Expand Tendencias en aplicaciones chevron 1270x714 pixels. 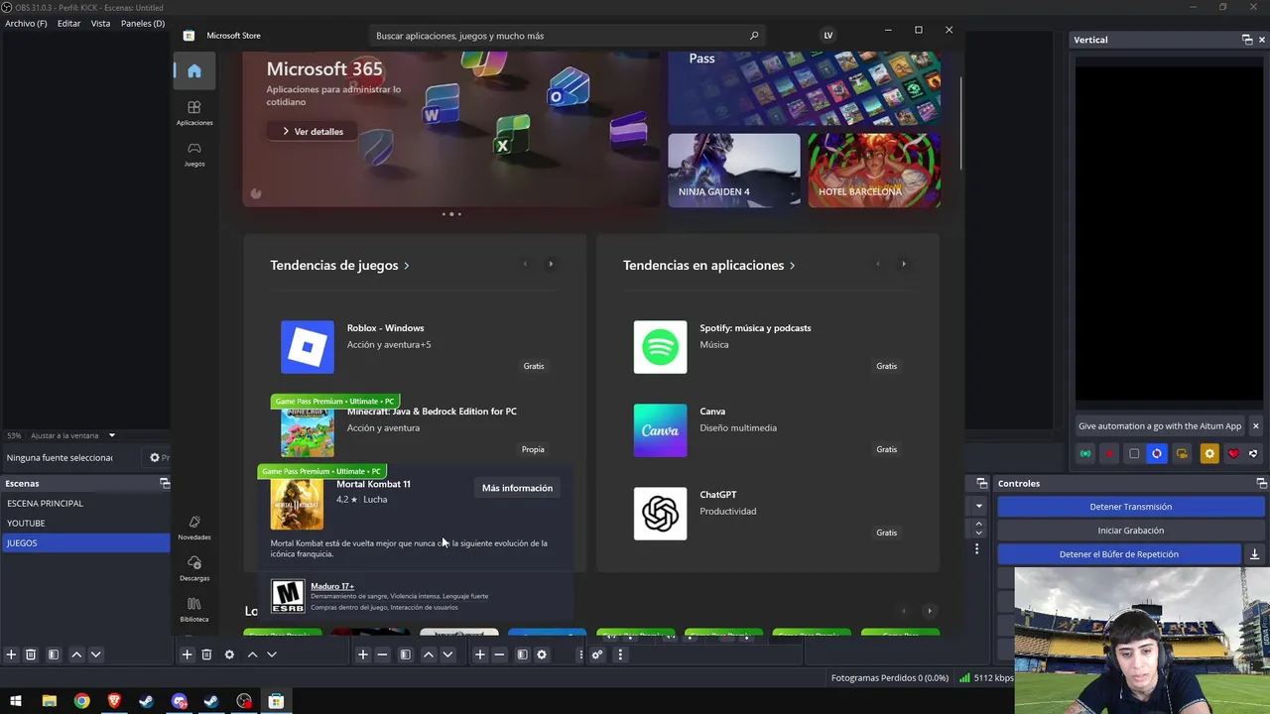pyautogui.click(x=792, y=266)
